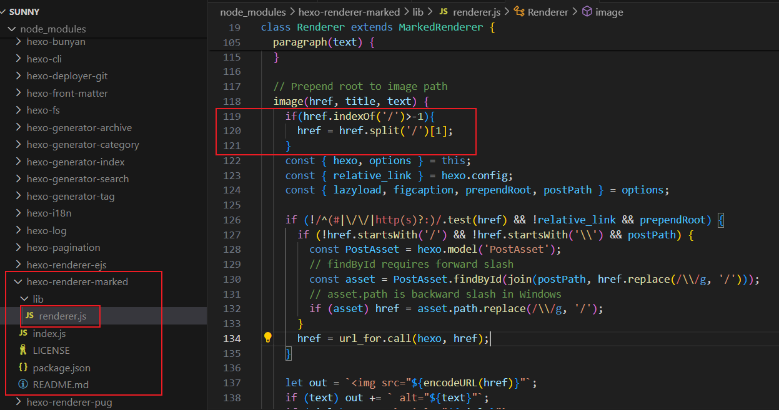Expand the hexo-renderer-pug folder
Screen dimensions: 779x410
(x=18, y=402)
